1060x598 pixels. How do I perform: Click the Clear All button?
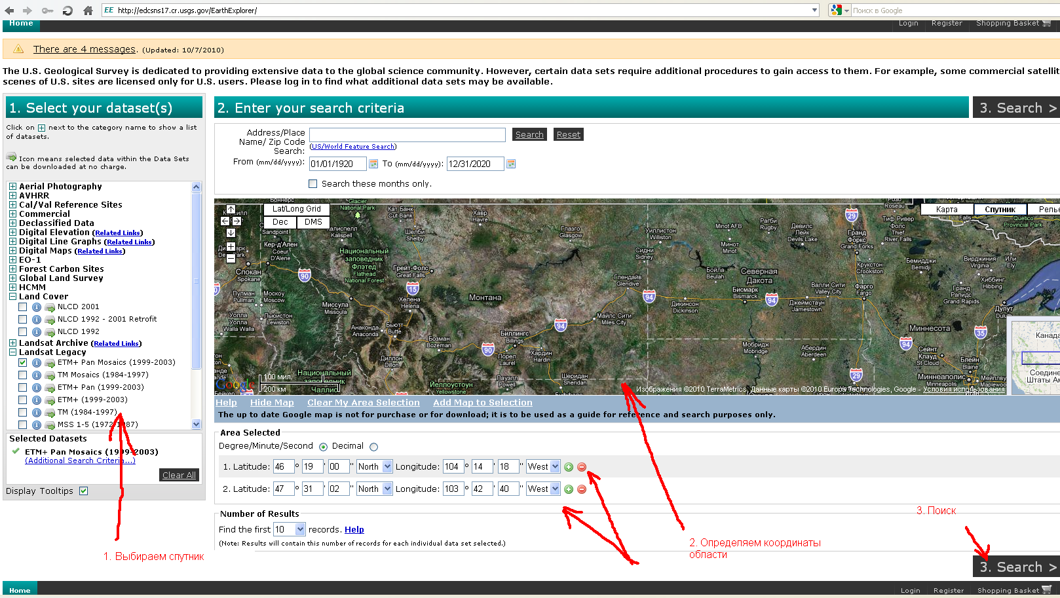179,475
